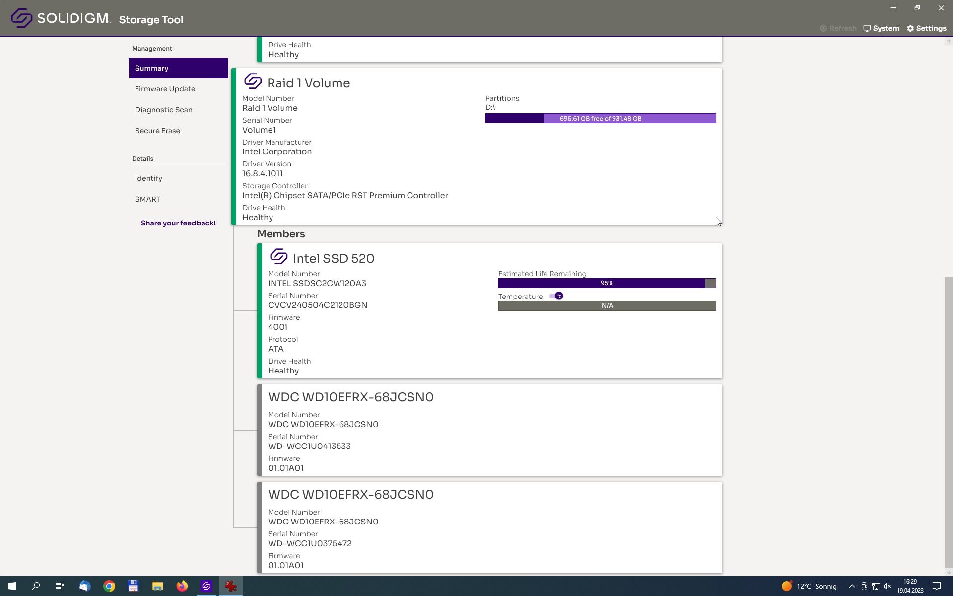Open the Firmware Update section

coord(165,88)
